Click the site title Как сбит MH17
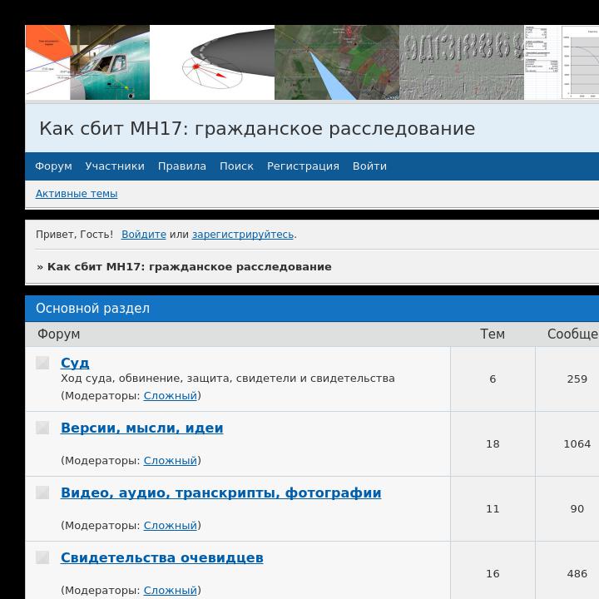 257,128
